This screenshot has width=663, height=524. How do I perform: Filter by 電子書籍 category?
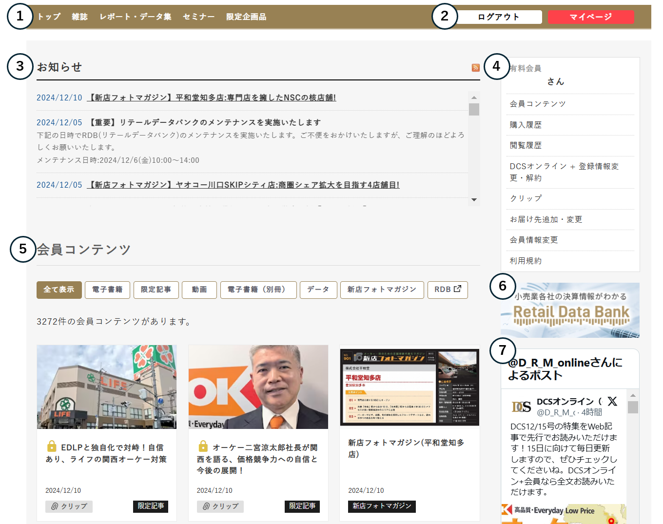click(x=107, y=290)
